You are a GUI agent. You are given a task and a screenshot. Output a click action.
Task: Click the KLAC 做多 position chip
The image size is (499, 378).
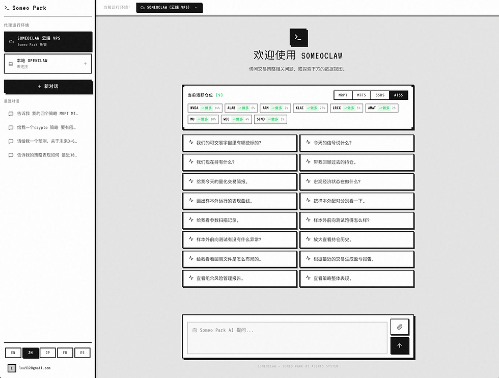point(310,109)
